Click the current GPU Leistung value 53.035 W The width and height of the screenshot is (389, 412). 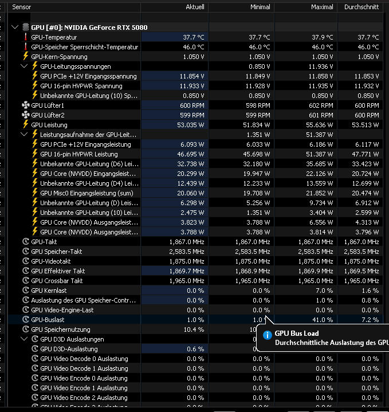[x=190, y=125]
